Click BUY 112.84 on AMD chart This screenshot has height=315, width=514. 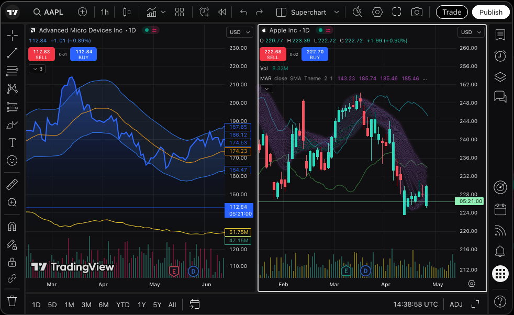pos(84,54)
